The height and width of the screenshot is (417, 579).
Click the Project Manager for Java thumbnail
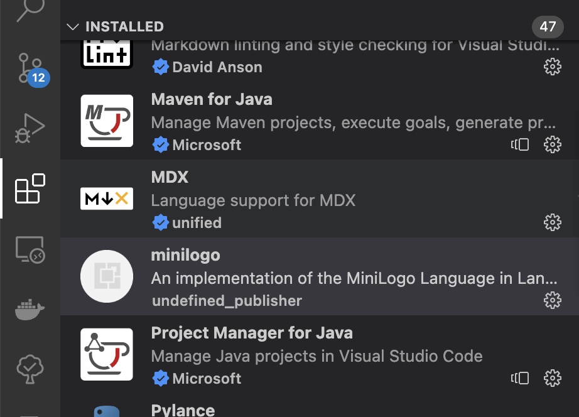(107, 354)
